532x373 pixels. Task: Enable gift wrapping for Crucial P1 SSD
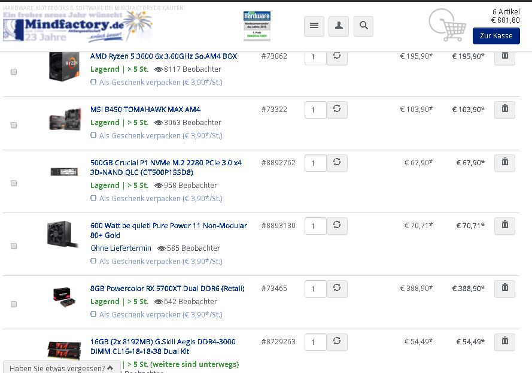pos(93,198)
